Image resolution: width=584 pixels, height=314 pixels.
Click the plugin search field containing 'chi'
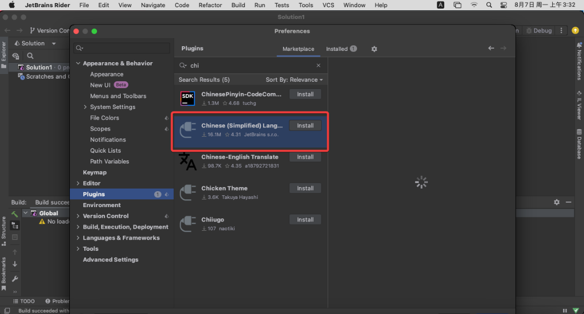(250, 65)
